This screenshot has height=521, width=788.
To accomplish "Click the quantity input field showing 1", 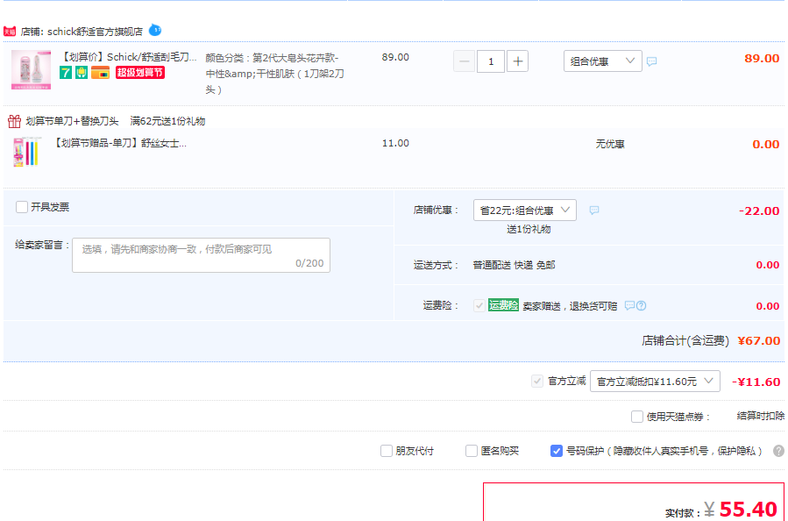I will pos(491,61).
